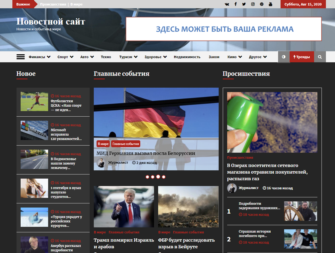Open headline МИД Германии вызвал посла Белоруссии
Image resolution: width=335 pixels, height=253 pixels.
[x=146, y=154]
